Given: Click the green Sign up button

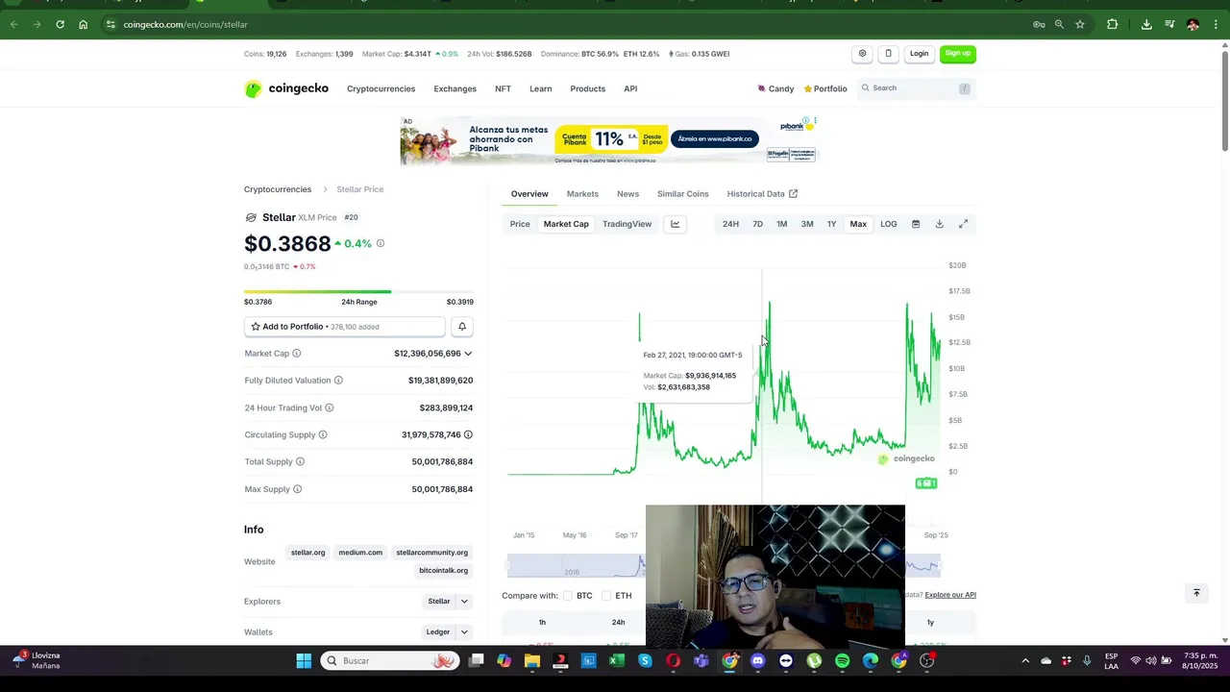Looking at the screenshot, I should tap(958, 54).
